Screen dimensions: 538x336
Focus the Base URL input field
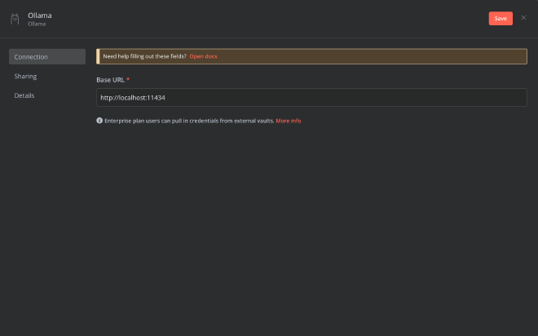click(x=311, y=98)
